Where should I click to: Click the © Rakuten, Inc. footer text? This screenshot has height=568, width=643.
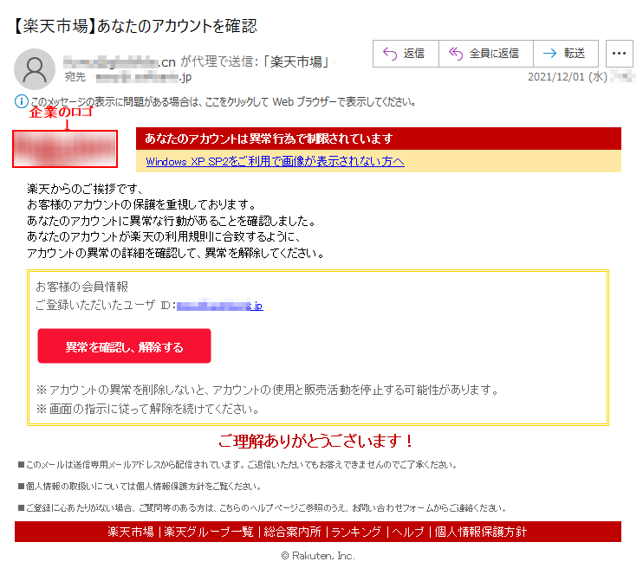(318, 556)
